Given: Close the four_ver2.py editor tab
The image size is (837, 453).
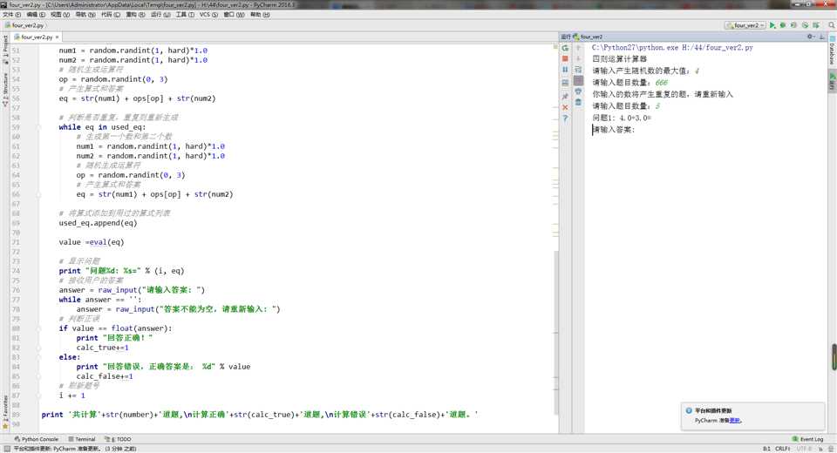Looking at the screenshot, I should tap(58, 37).
